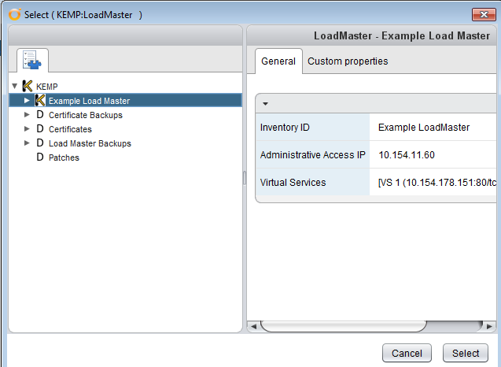
Task: Click the Load Master Backups D icon
Action: tap(40, 143)
